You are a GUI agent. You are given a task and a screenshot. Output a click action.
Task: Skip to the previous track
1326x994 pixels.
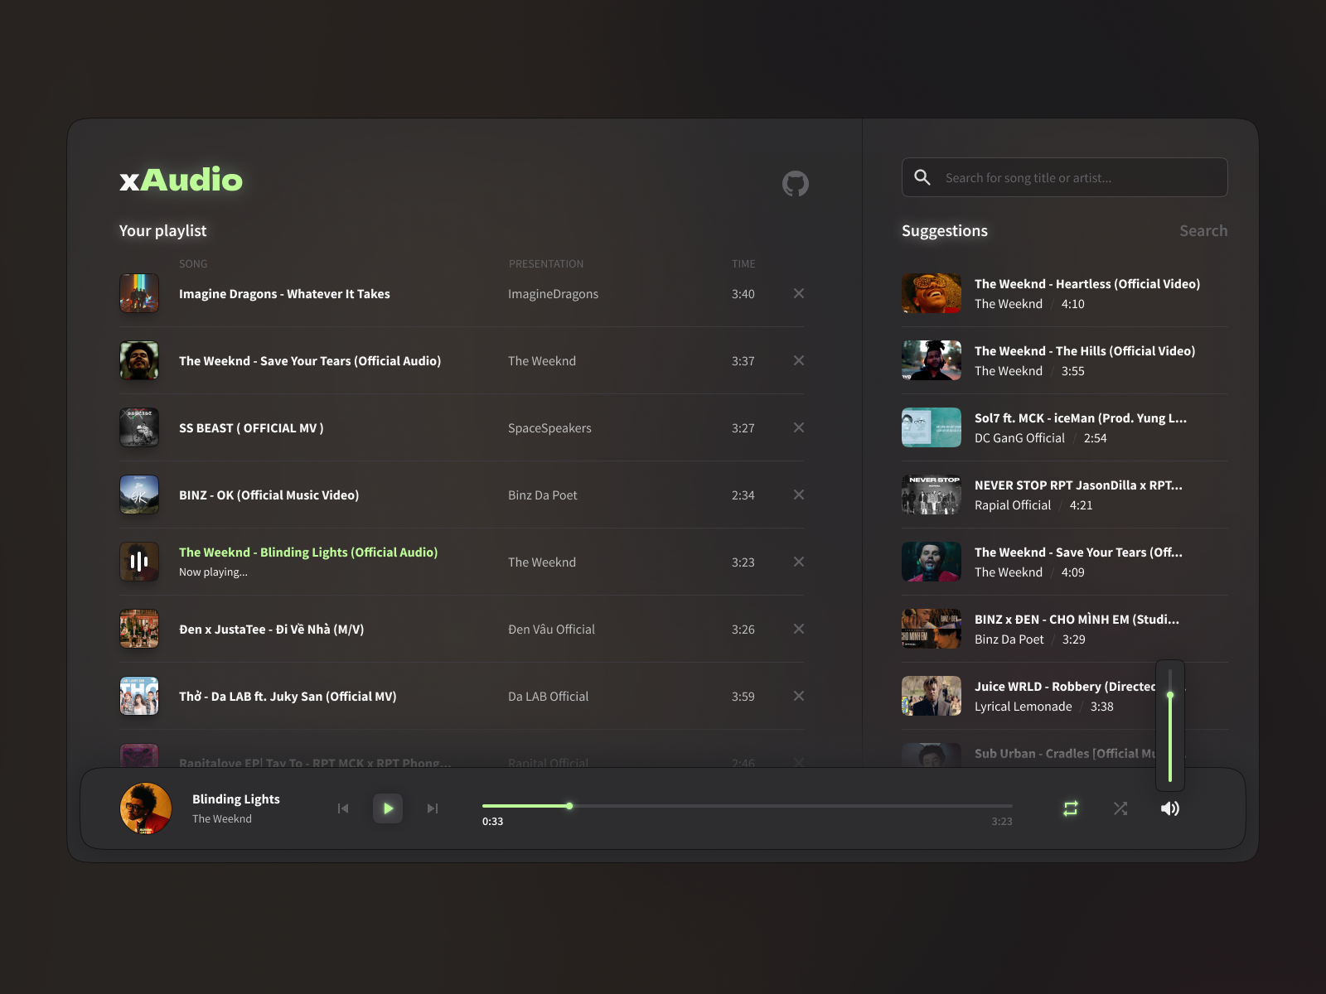(x=343, y=808)
